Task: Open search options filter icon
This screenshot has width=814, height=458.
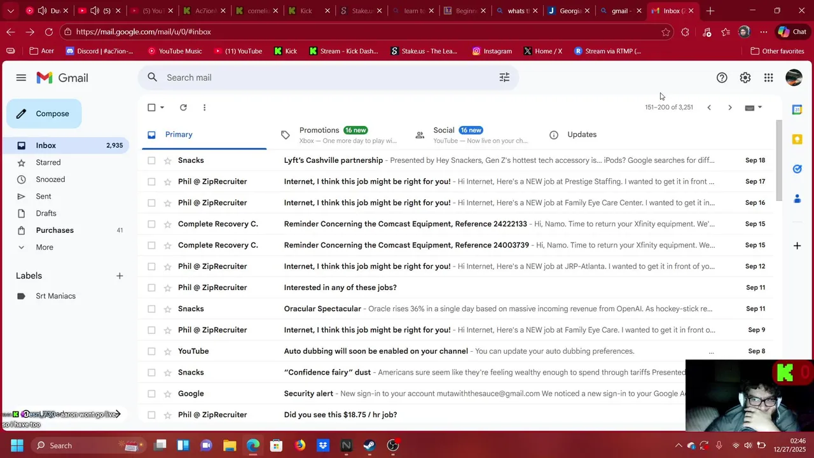Action: [504, 78]
